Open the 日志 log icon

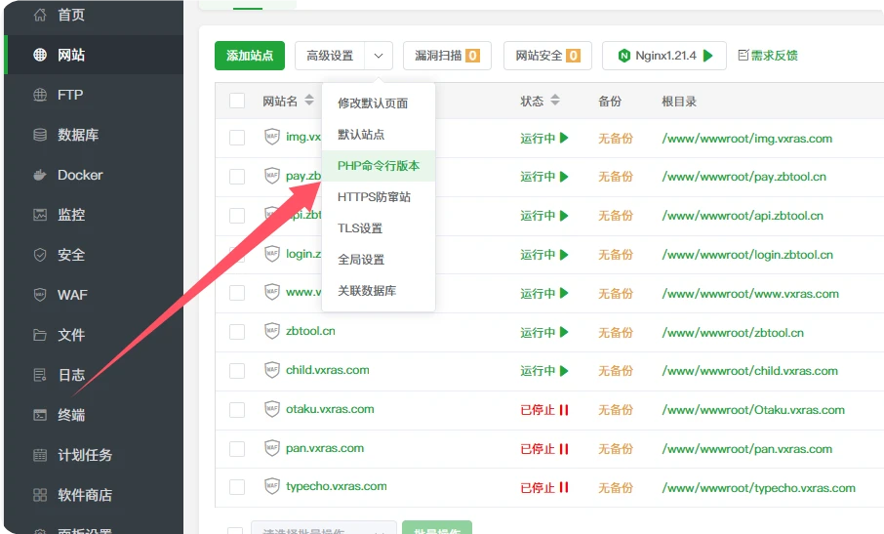[x=40, y=375]
